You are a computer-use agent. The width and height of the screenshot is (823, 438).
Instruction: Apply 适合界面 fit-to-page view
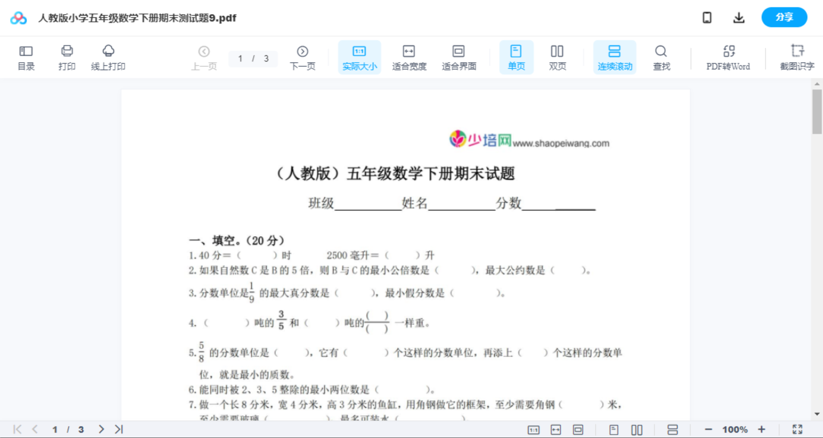(x=459, y=57)
